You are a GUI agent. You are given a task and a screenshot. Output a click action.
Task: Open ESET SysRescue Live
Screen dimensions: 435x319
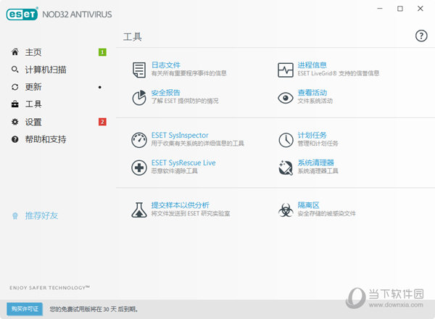click(183, 162)
